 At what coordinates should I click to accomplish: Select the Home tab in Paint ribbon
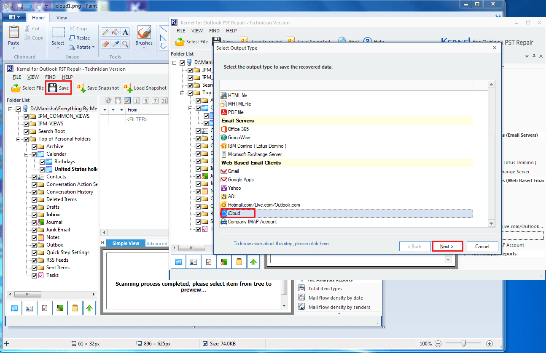[x=38, y=18]
